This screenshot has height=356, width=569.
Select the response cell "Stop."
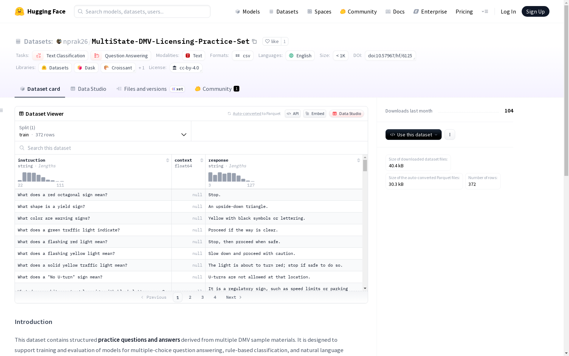(x=284, y=195)
